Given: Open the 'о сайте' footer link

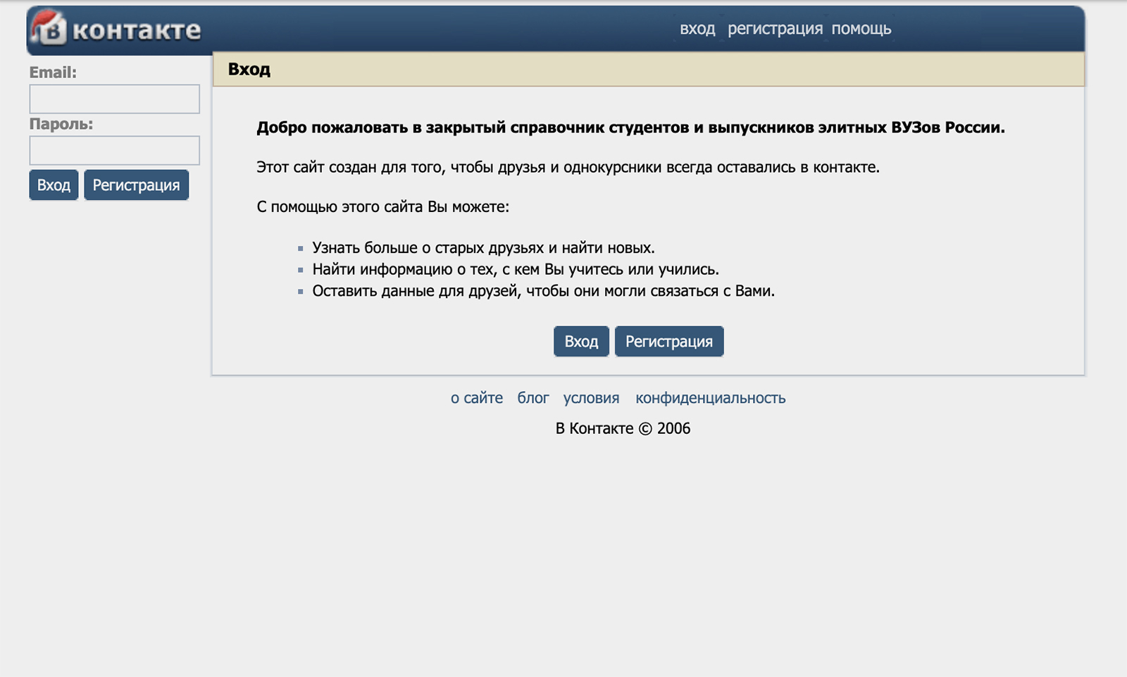Looking at the screenshot, I should [477, 398].
